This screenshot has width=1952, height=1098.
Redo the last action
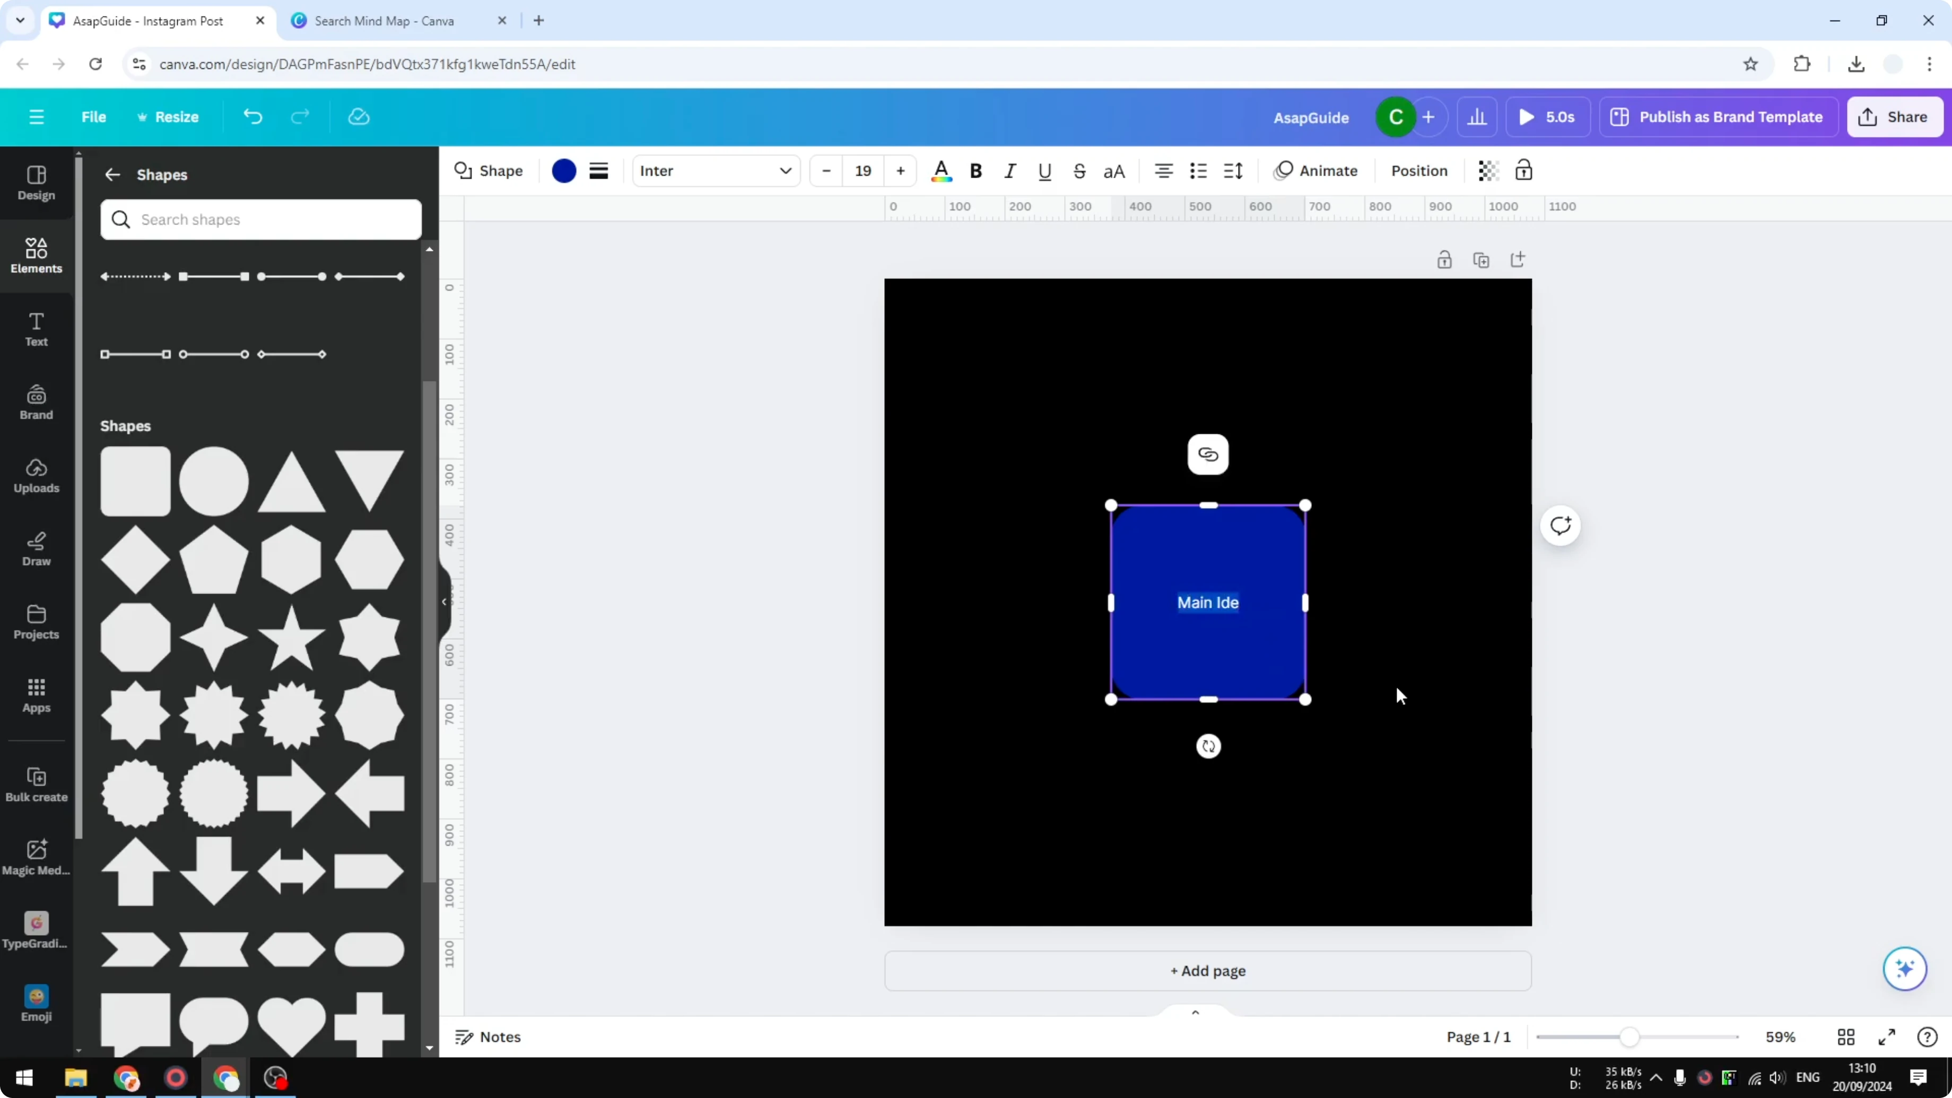[x=301, y=117]
